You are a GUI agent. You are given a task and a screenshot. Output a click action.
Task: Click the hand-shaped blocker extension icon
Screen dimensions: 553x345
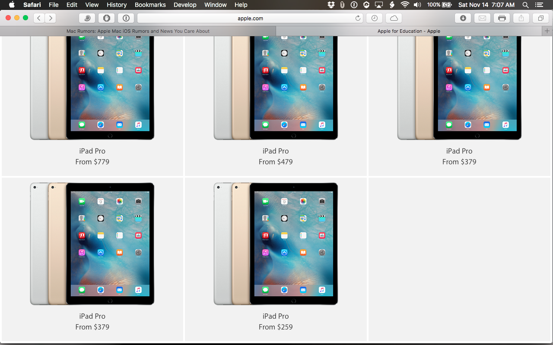pyautogui.click(x=107, y=18)
